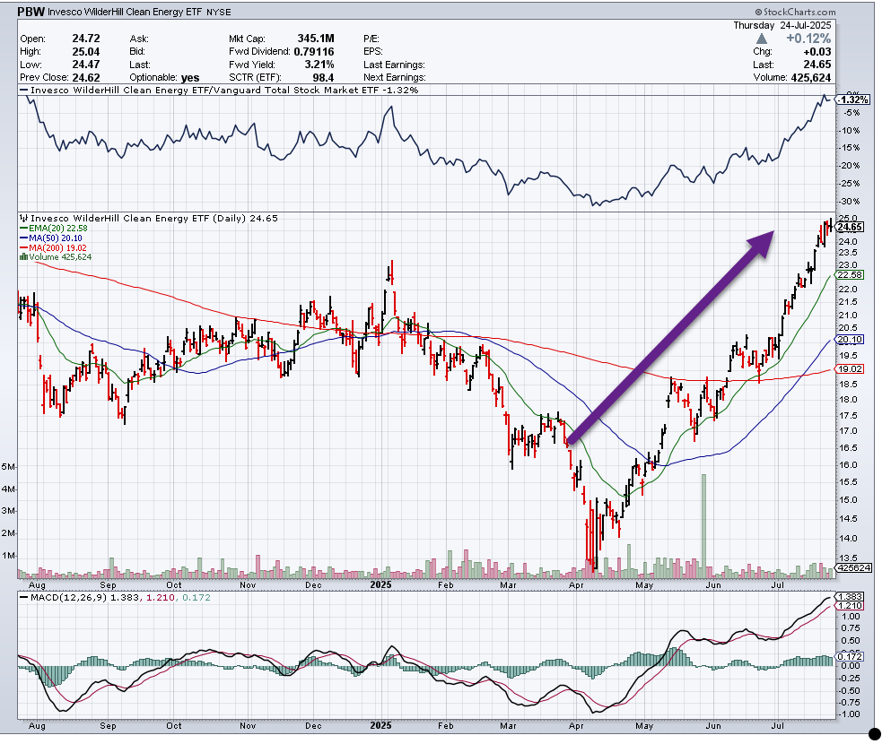Image resolution: width=882 pixels, height=744 pixels.
Task: Click the candlestick icon beside the Daily chart title
Action: (23, 218)
